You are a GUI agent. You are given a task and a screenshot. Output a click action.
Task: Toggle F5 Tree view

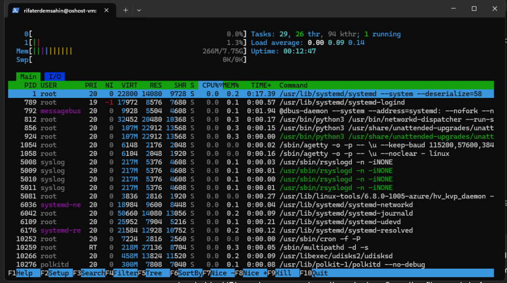(x=154, y=273)
